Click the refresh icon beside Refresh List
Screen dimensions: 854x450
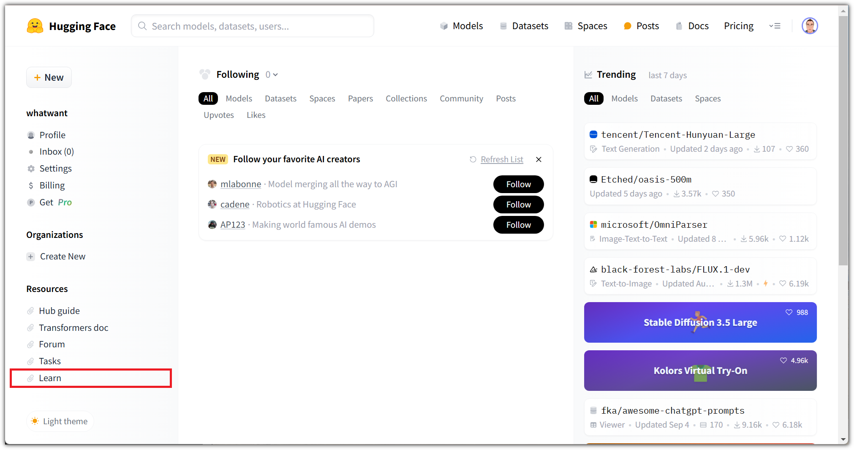pyautogui.click(x=473, y=159)
